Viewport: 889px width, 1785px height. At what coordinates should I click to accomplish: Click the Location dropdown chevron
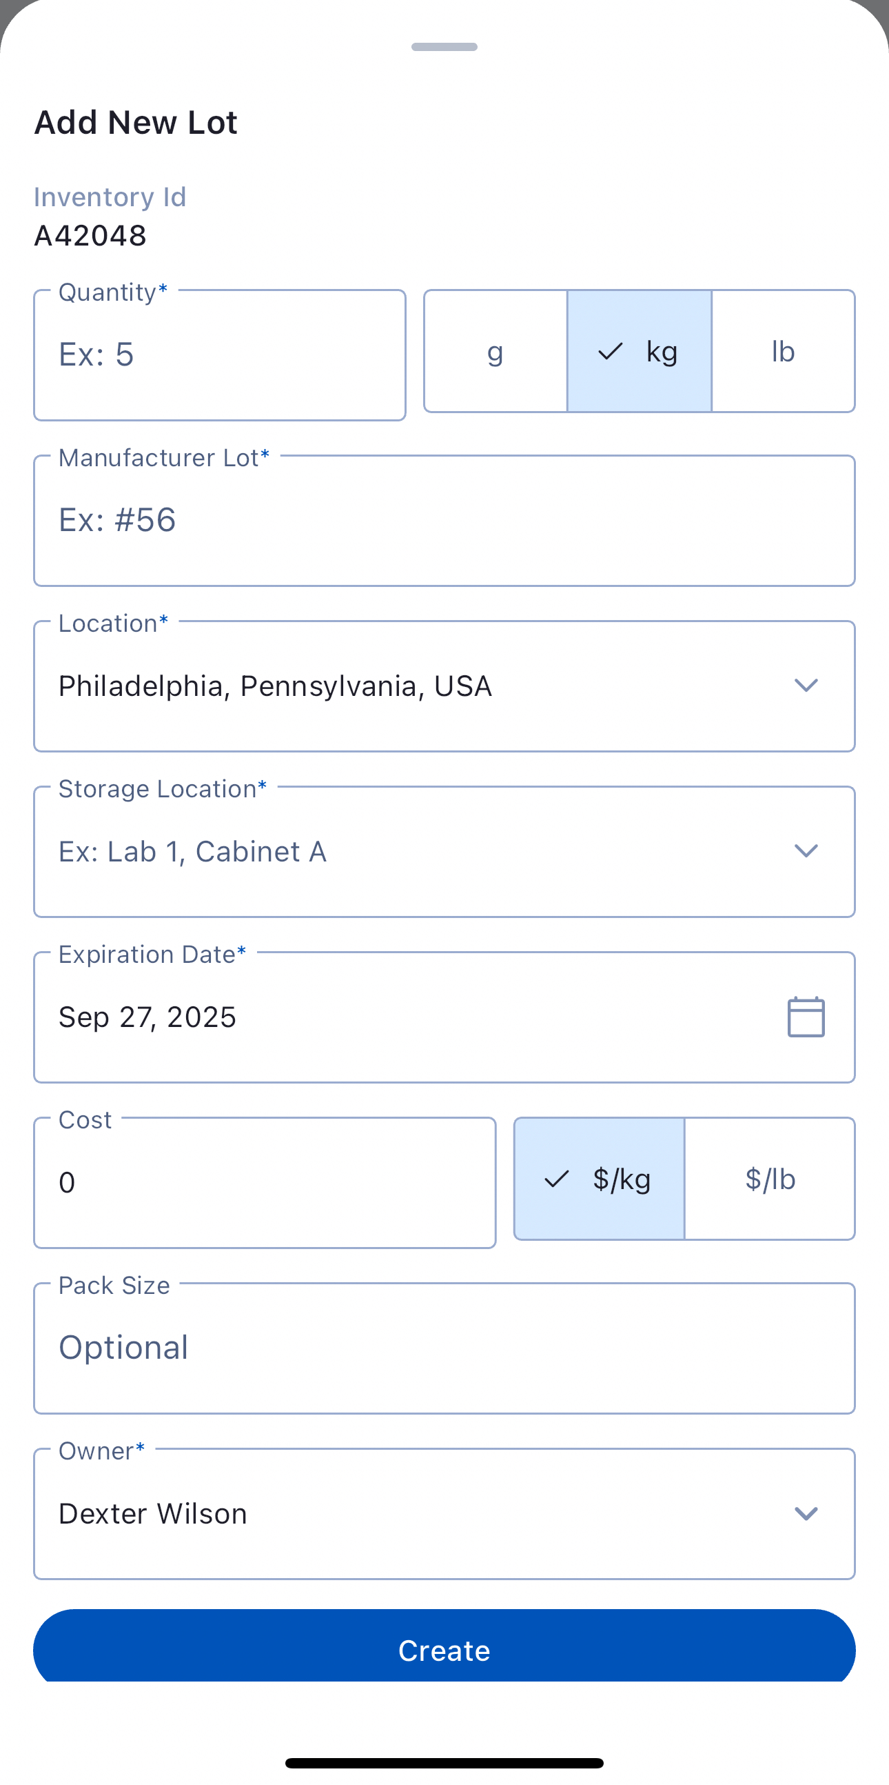[806, 686]
